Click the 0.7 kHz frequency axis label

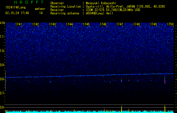[x=2, y=93]
